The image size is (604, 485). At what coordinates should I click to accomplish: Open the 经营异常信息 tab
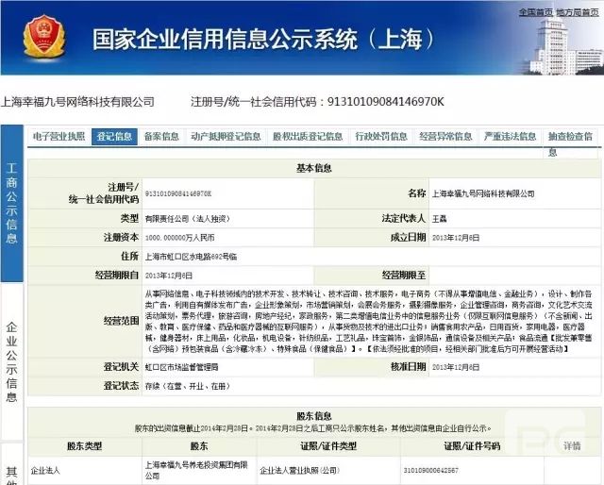pyautogui.click(x=445, y=137)
